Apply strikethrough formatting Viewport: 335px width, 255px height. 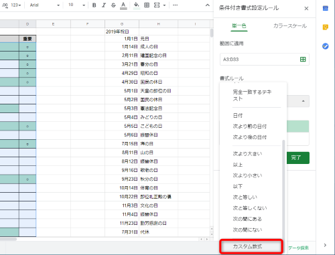[113, 5]
